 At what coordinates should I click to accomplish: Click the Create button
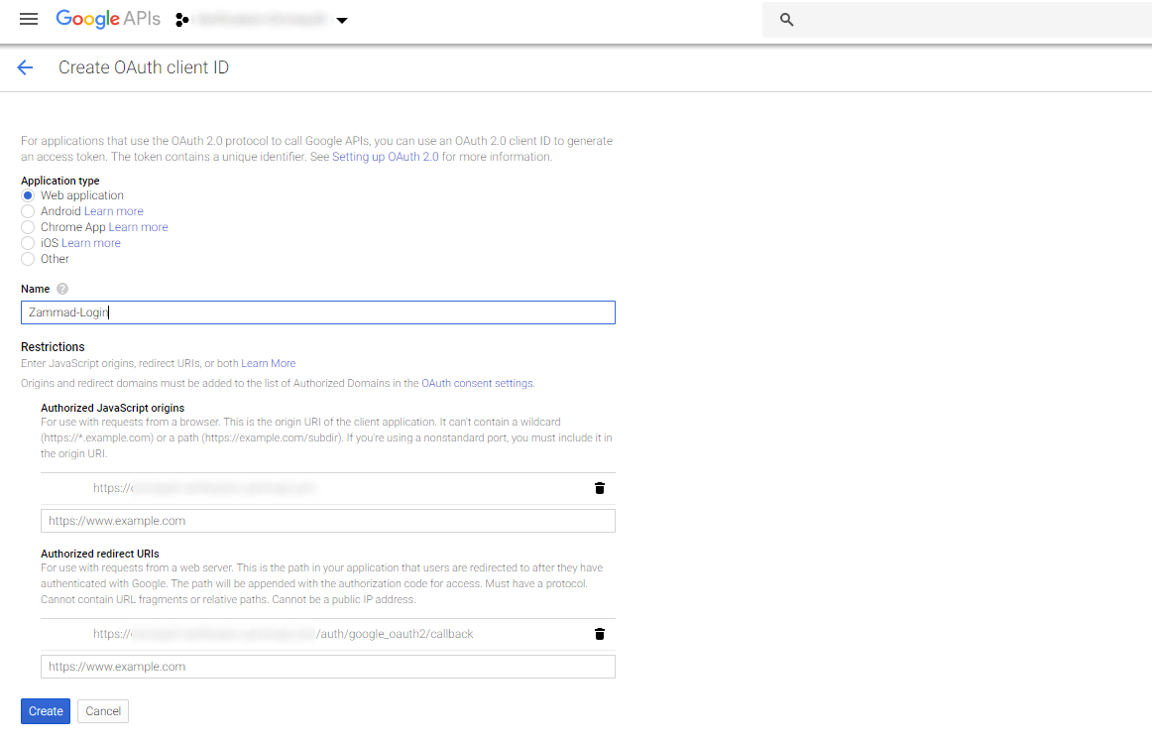(x=46, y=711)
